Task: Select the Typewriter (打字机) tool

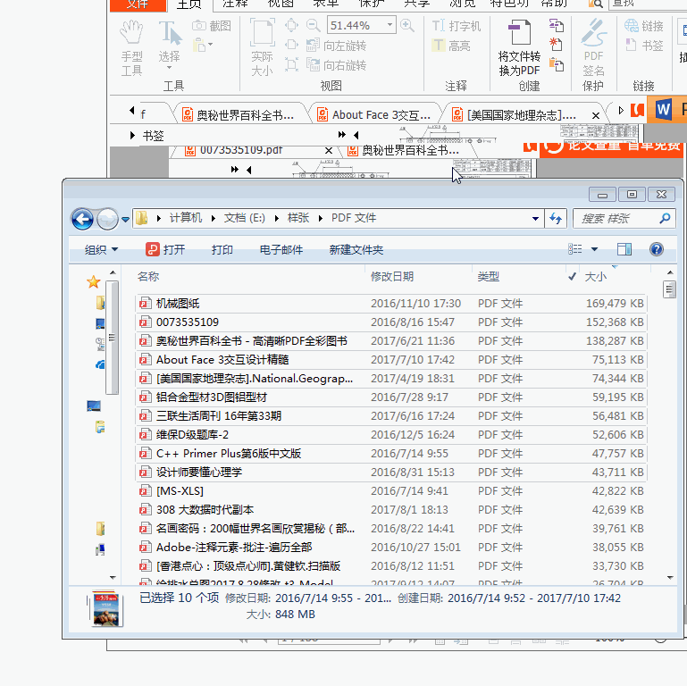Action: click(457, 26)
